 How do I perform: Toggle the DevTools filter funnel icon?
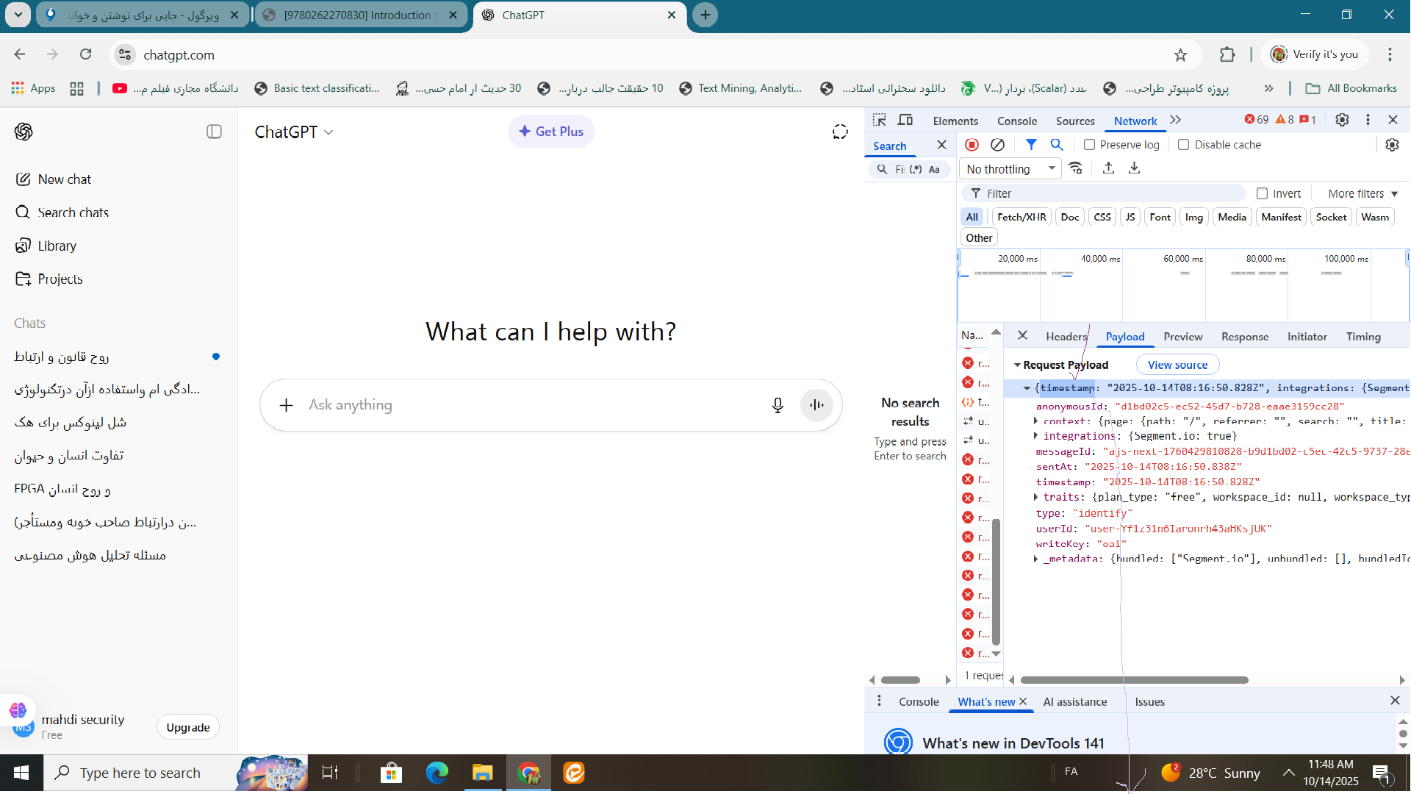pyautogui.click(x=1031, y=145)
